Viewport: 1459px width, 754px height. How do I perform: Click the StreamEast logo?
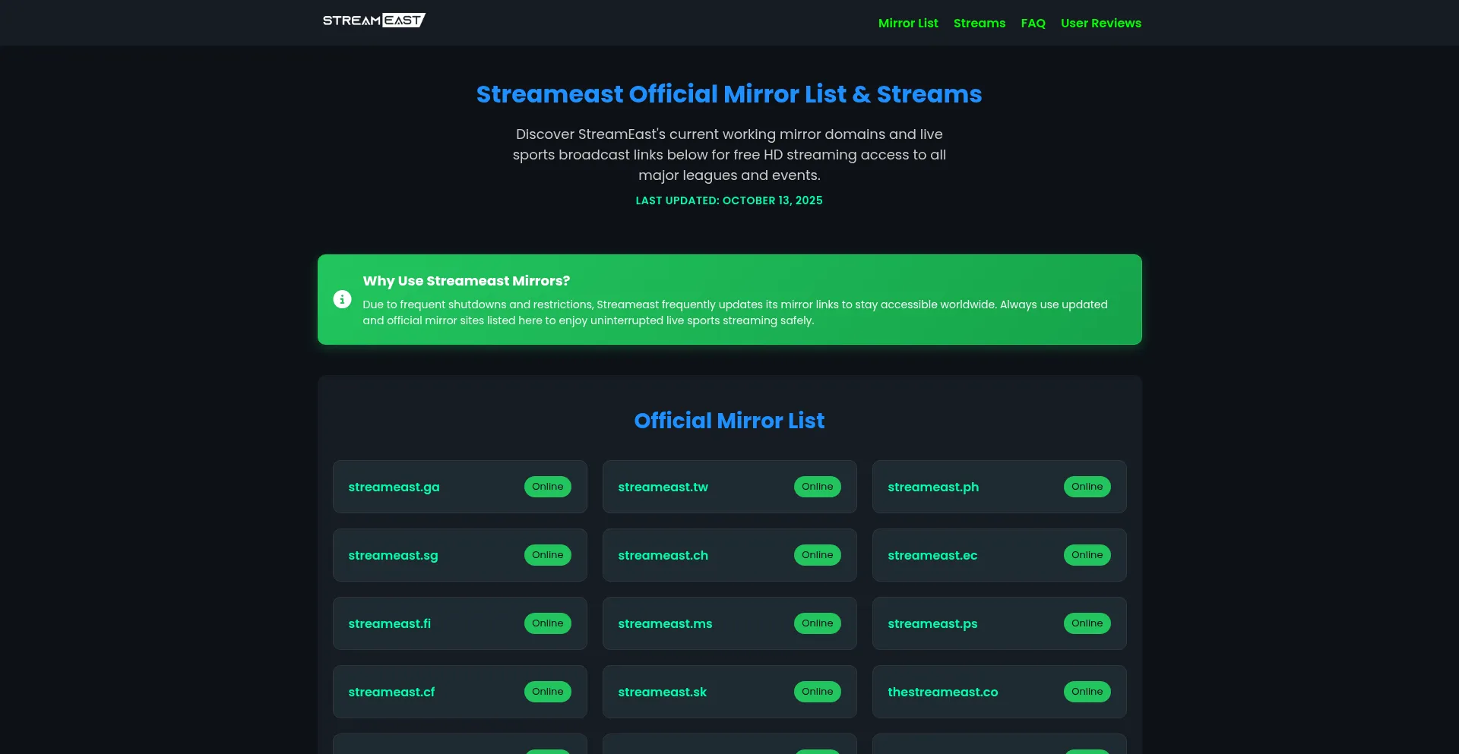[373, 21]
